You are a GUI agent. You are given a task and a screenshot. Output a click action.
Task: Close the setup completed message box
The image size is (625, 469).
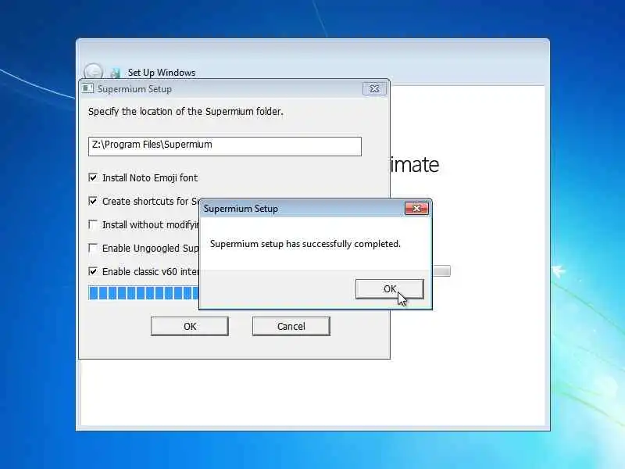tap(416, 208)
